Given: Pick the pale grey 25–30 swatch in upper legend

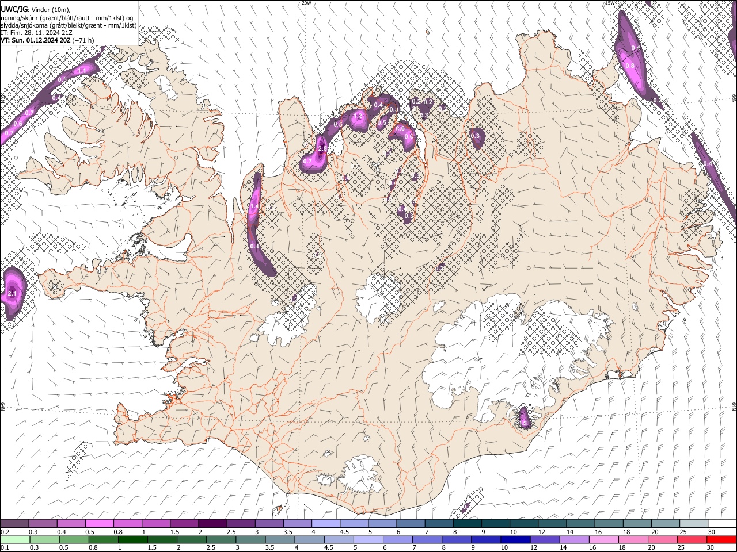Looking at the screenshot, I should tap(693, 524).
